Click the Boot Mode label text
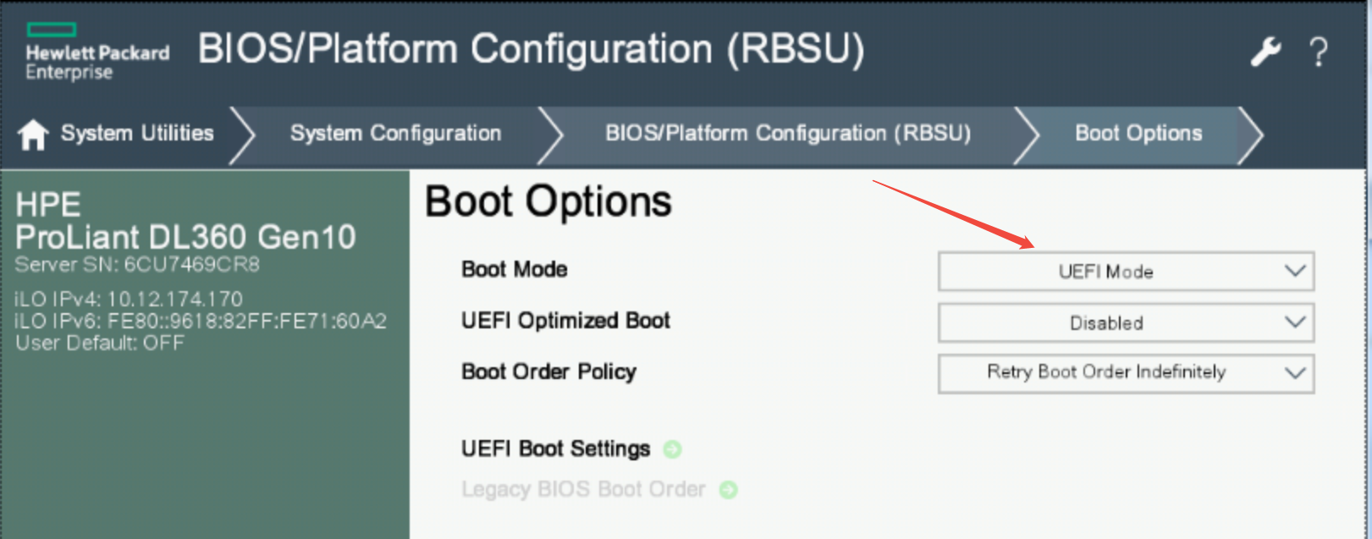 tap(515, 270)
